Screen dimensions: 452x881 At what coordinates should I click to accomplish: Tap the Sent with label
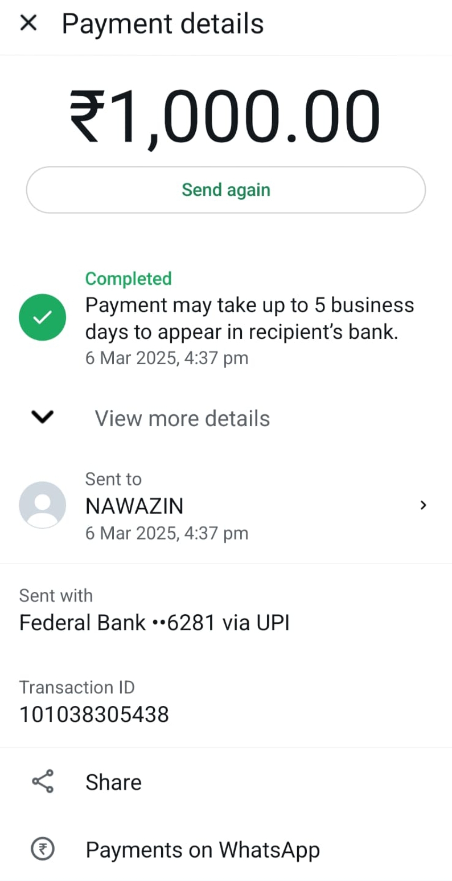coord(56,596)
